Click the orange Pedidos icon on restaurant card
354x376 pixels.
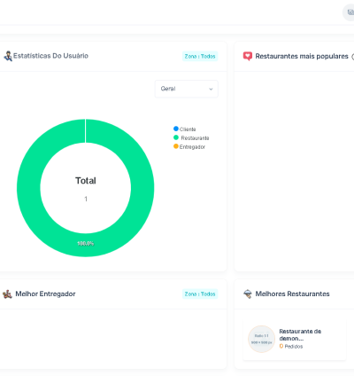click(281, 346)
